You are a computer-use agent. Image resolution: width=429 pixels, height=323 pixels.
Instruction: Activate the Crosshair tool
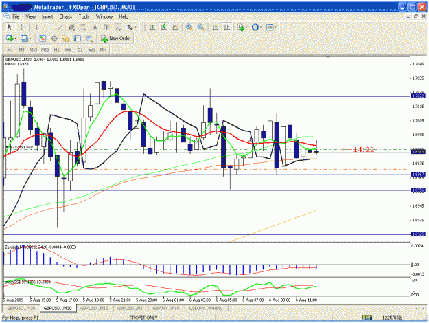click(x=22, y=27)
